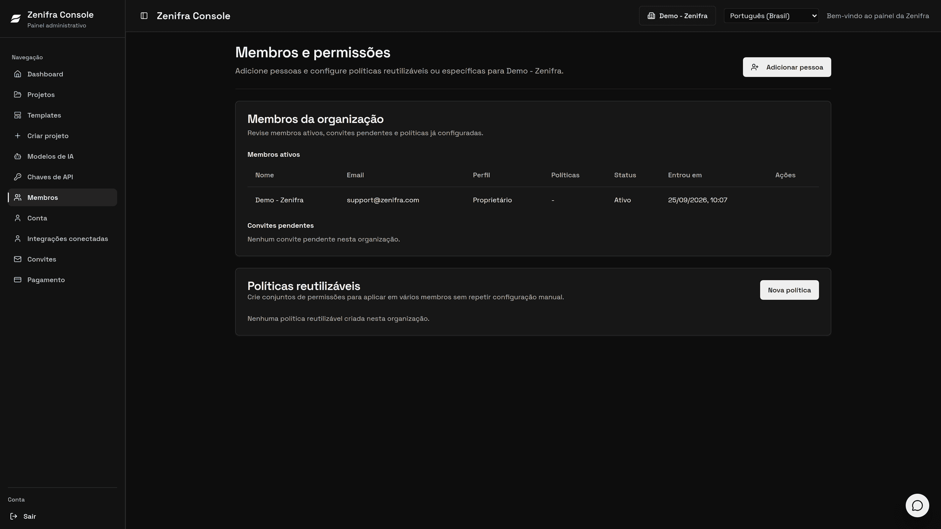Open the Demo - Zenifra organization switcher

[x=677, y=16]
